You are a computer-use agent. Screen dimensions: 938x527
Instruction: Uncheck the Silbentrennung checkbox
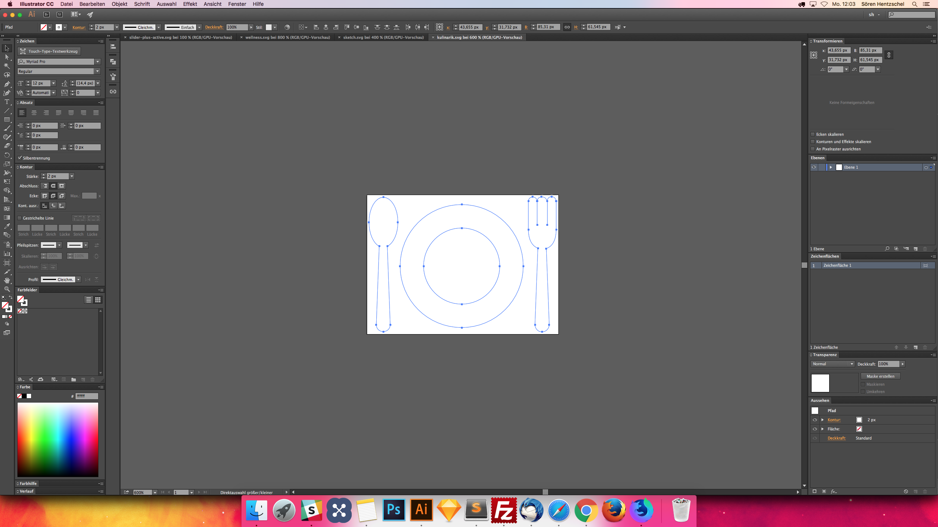[x=20, y=158]
